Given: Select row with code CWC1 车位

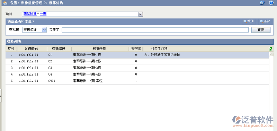Looking at the screenshot, I should click(x=137, y=81).
